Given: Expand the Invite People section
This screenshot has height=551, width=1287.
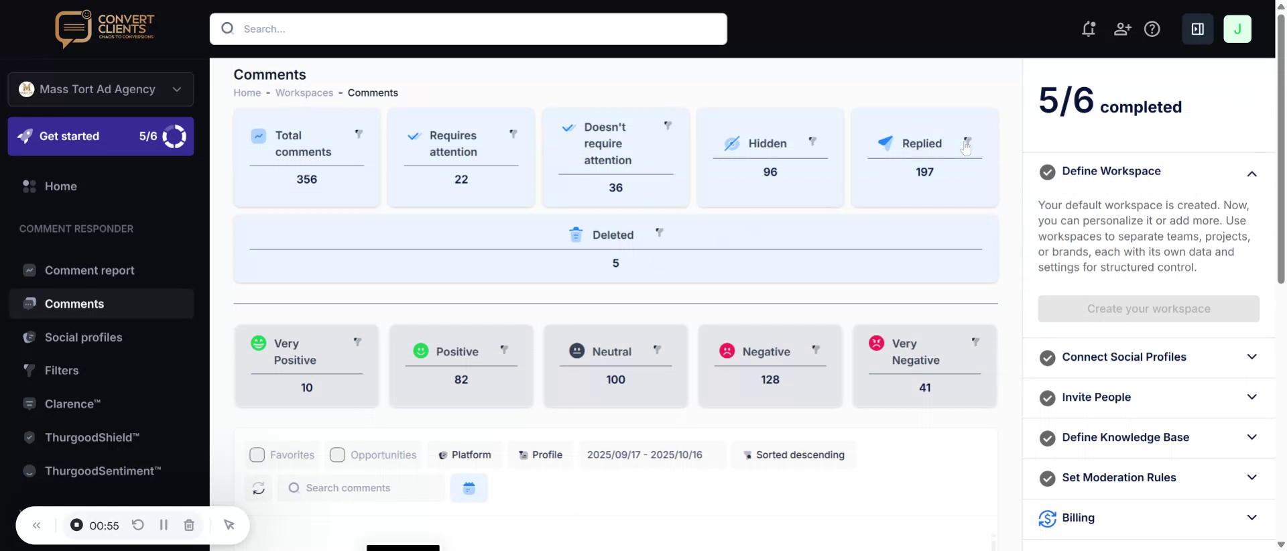Looking at the screenshot, I should [1251, 397].
